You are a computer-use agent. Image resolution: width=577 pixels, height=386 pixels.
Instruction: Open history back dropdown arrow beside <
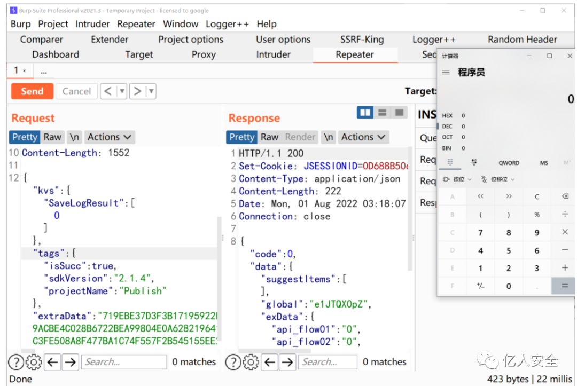[122, 91]
